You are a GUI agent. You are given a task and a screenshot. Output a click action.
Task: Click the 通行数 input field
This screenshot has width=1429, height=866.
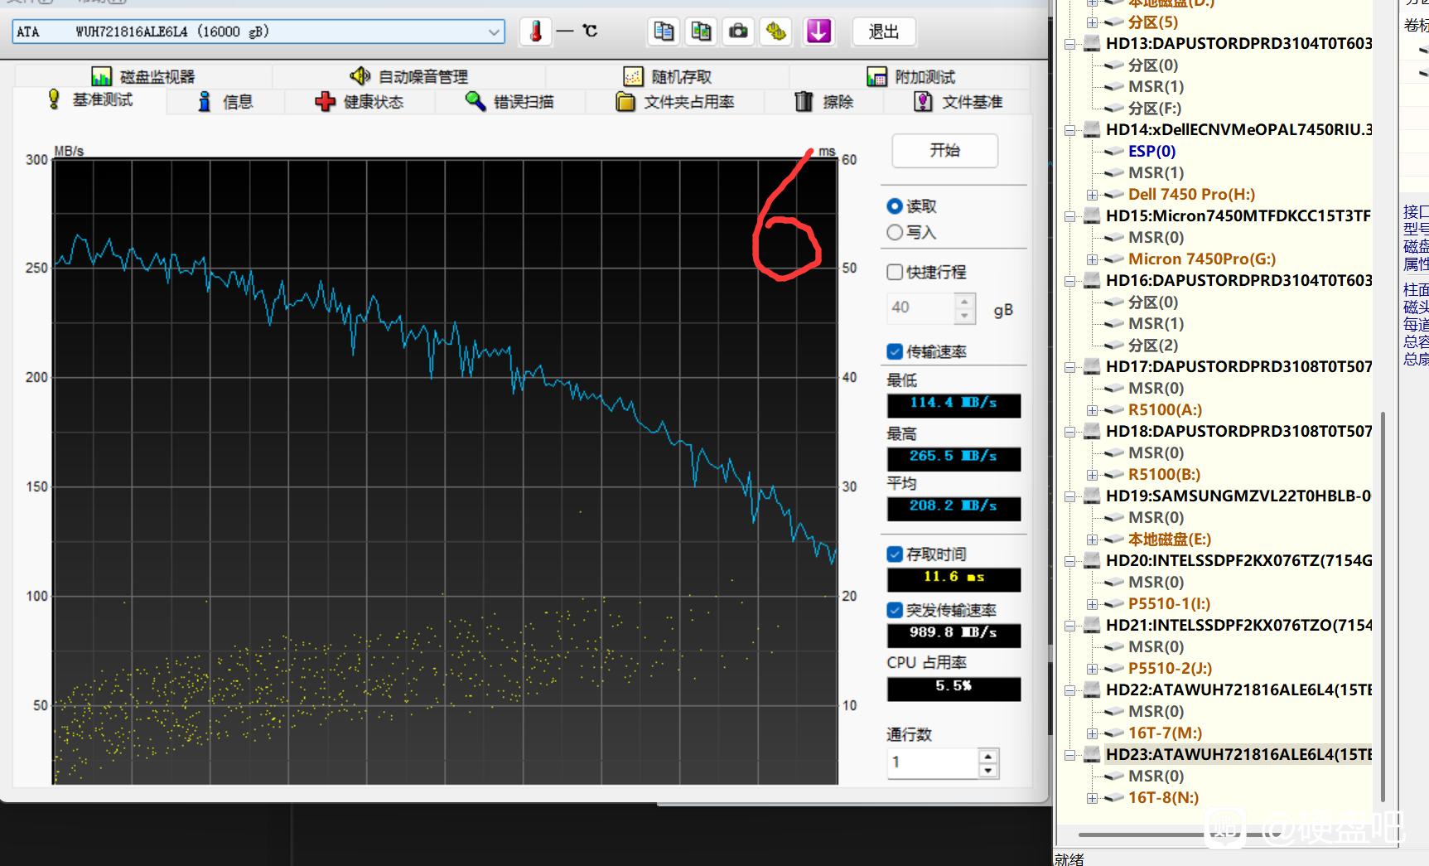tap(932, 762)
